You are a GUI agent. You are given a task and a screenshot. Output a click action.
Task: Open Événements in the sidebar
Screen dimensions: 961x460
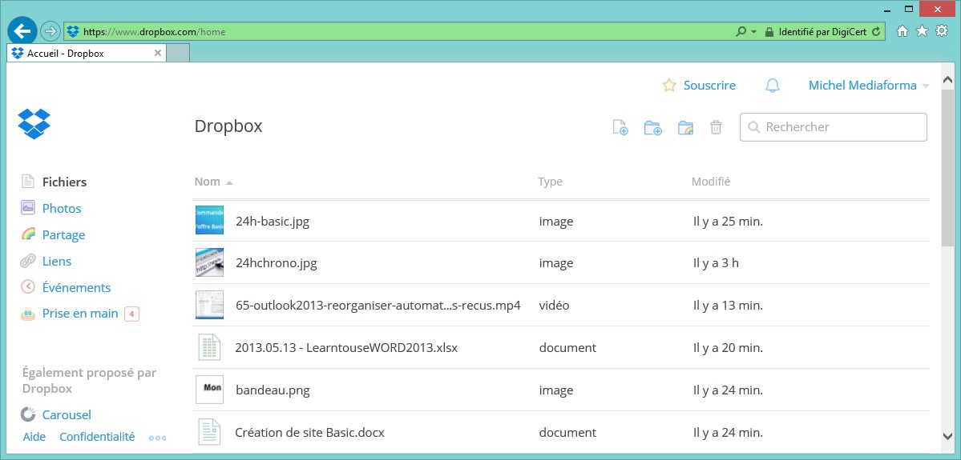pyautogui.click(x=76, y=287)
